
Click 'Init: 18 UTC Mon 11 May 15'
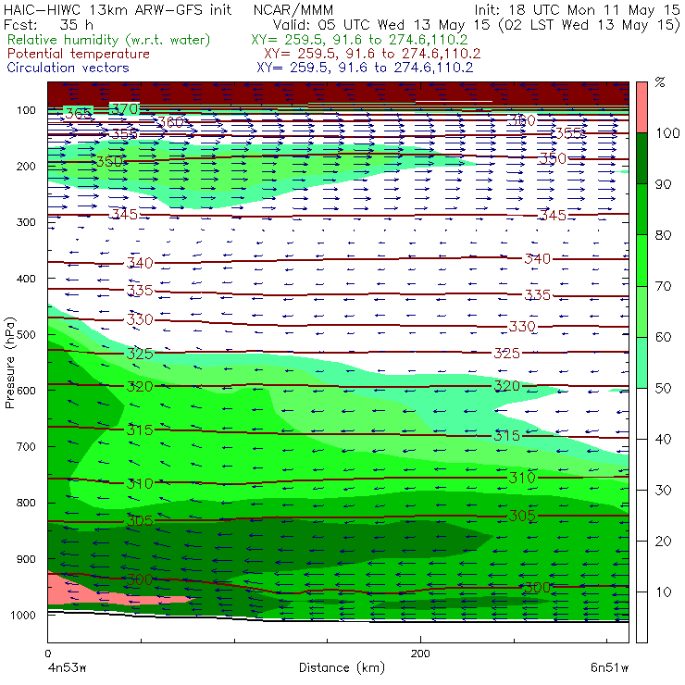click(577, 9)
